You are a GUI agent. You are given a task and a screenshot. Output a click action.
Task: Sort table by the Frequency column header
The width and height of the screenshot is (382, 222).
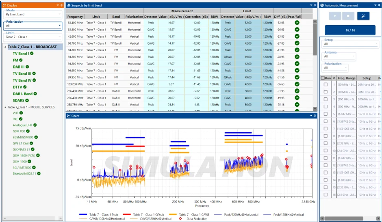[x=75, y=17]
